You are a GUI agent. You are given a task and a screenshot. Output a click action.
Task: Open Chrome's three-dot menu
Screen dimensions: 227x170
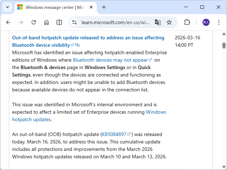[218, 22]
